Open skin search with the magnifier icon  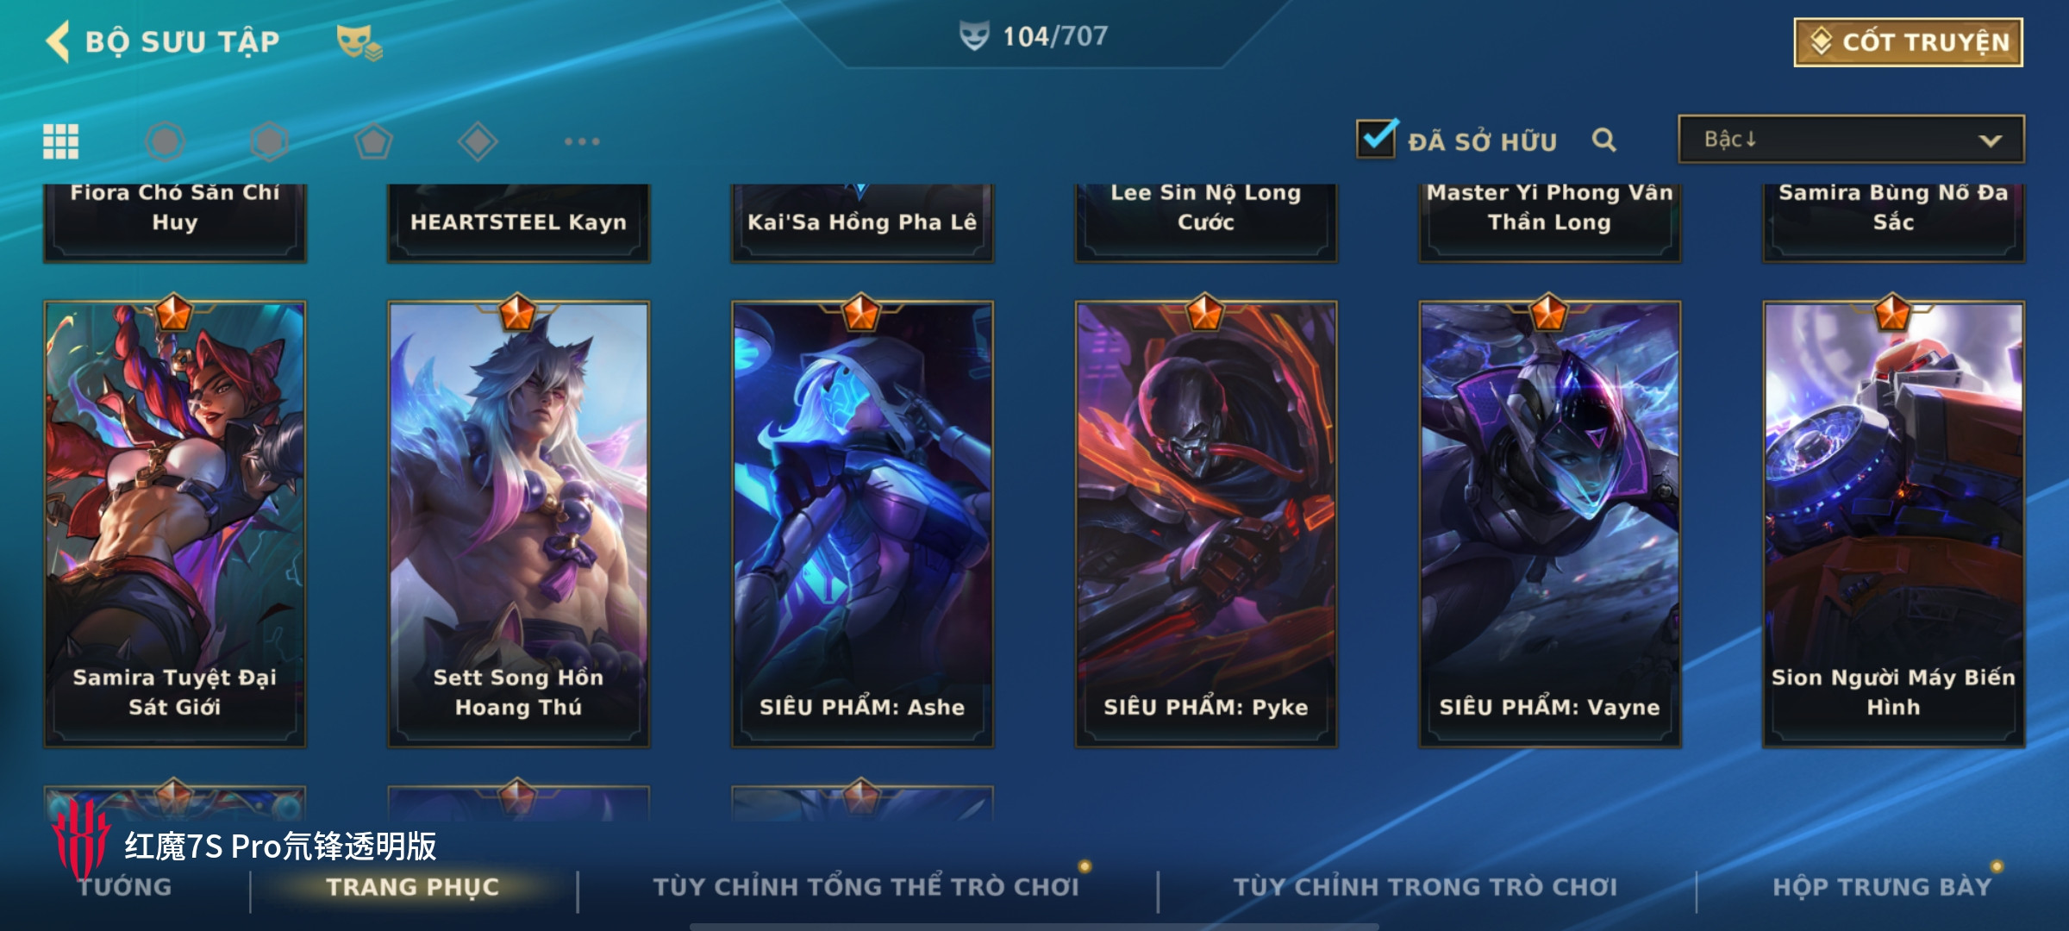click(1603, 140)
